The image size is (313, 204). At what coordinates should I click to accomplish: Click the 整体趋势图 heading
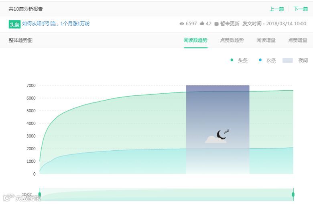click(20, 40)
